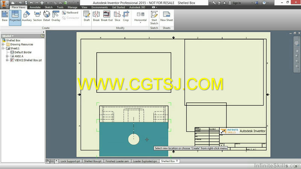The image size is (301, 169).
Task: Select the Detail view tool
Action: tap(46, 16)
